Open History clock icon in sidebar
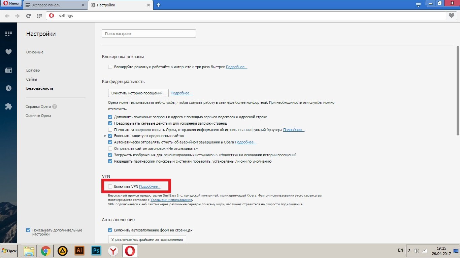 click(8, 88)
